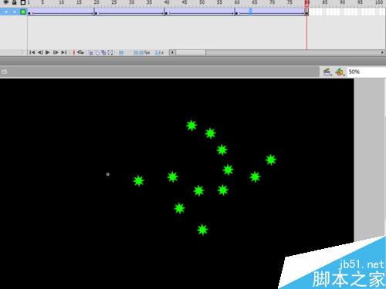Select the keyframe at frame 80
The width and height of the screenshot is (386, 289).
pos(306,12)
